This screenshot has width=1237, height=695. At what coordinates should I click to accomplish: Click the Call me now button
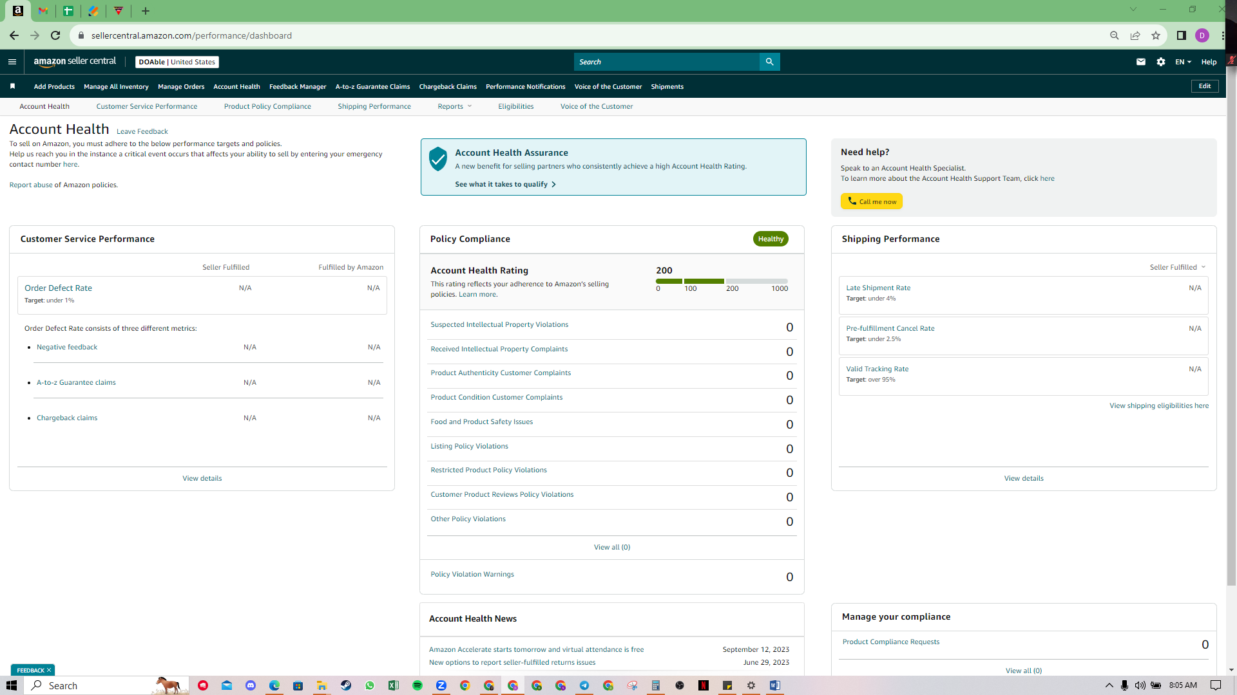point(872,201)
